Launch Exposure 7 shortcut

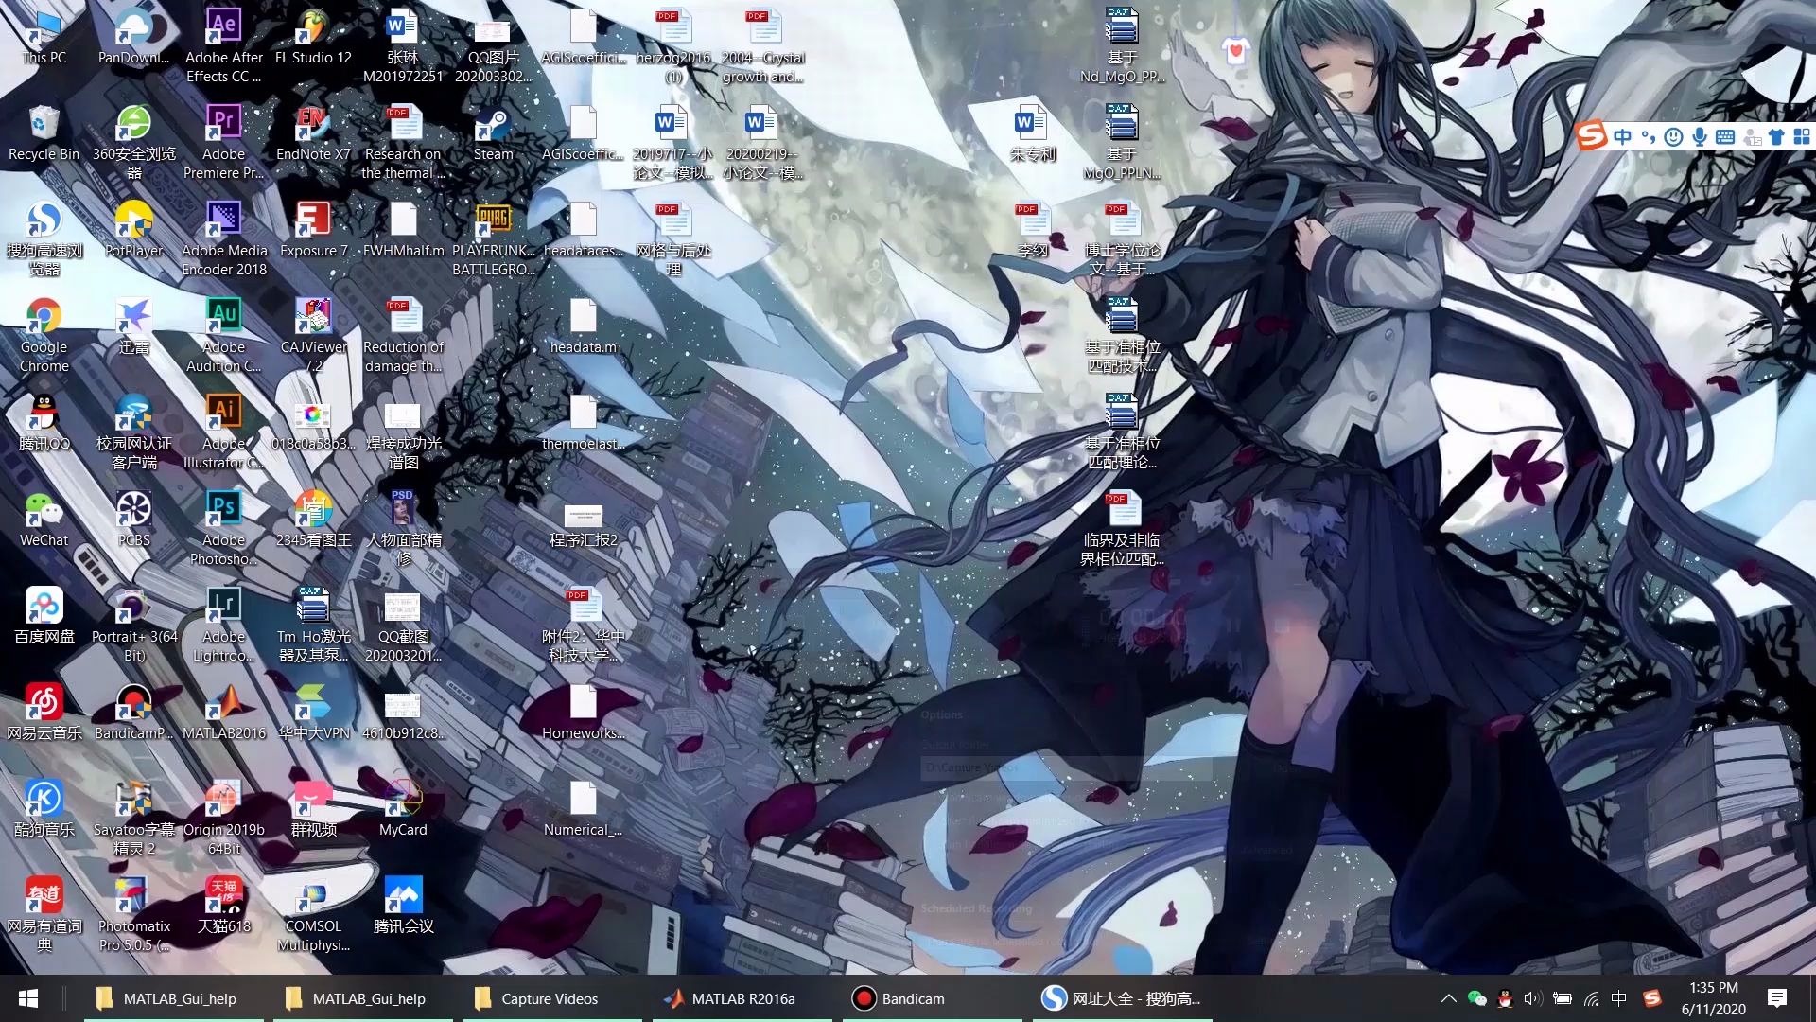(x=313, y=231)
